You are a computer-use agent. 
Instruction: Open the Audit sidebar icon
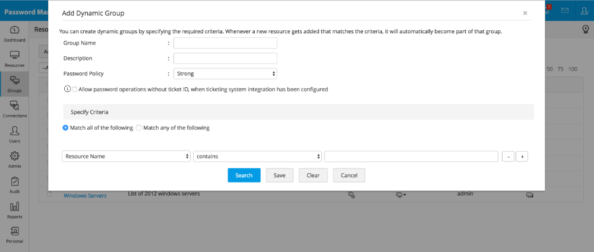click(x=14, y=184)
